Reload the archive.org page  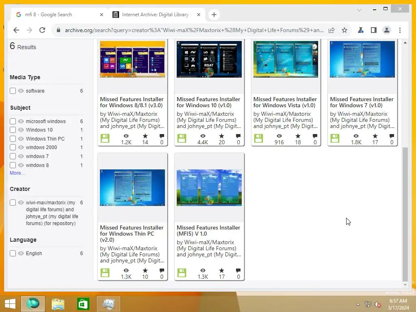coord(42,30)
